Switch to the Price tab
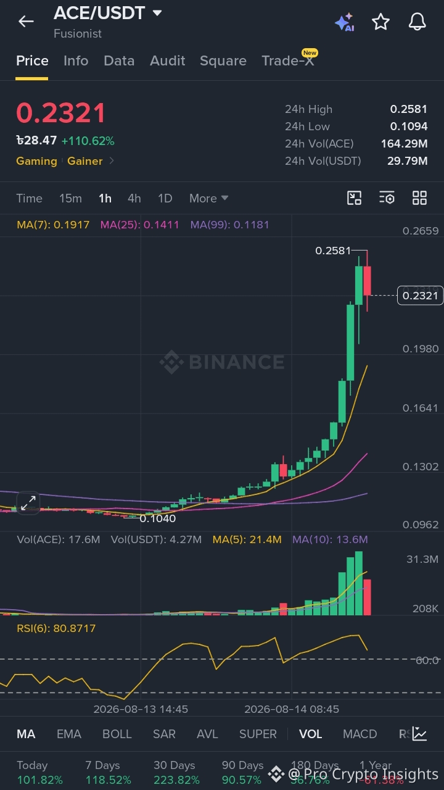Image resolution: width=444 pixels, height=790 pixels. pyautogui.click(x=32, y=60)
